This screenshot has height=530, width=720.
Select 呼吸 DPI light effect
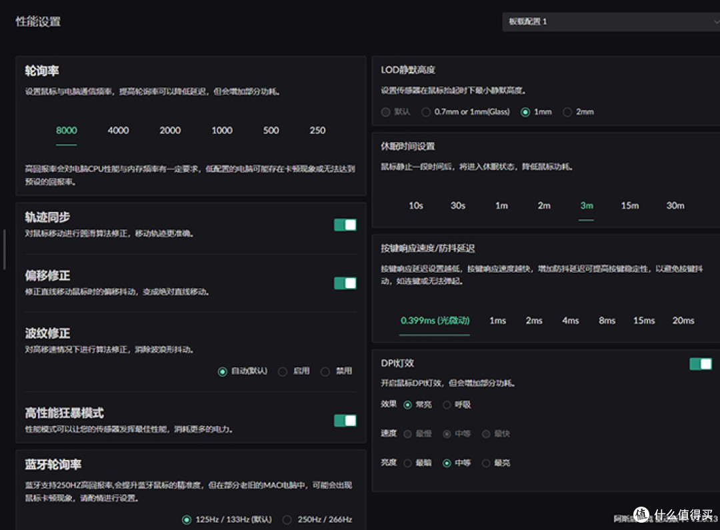(447, 405)
